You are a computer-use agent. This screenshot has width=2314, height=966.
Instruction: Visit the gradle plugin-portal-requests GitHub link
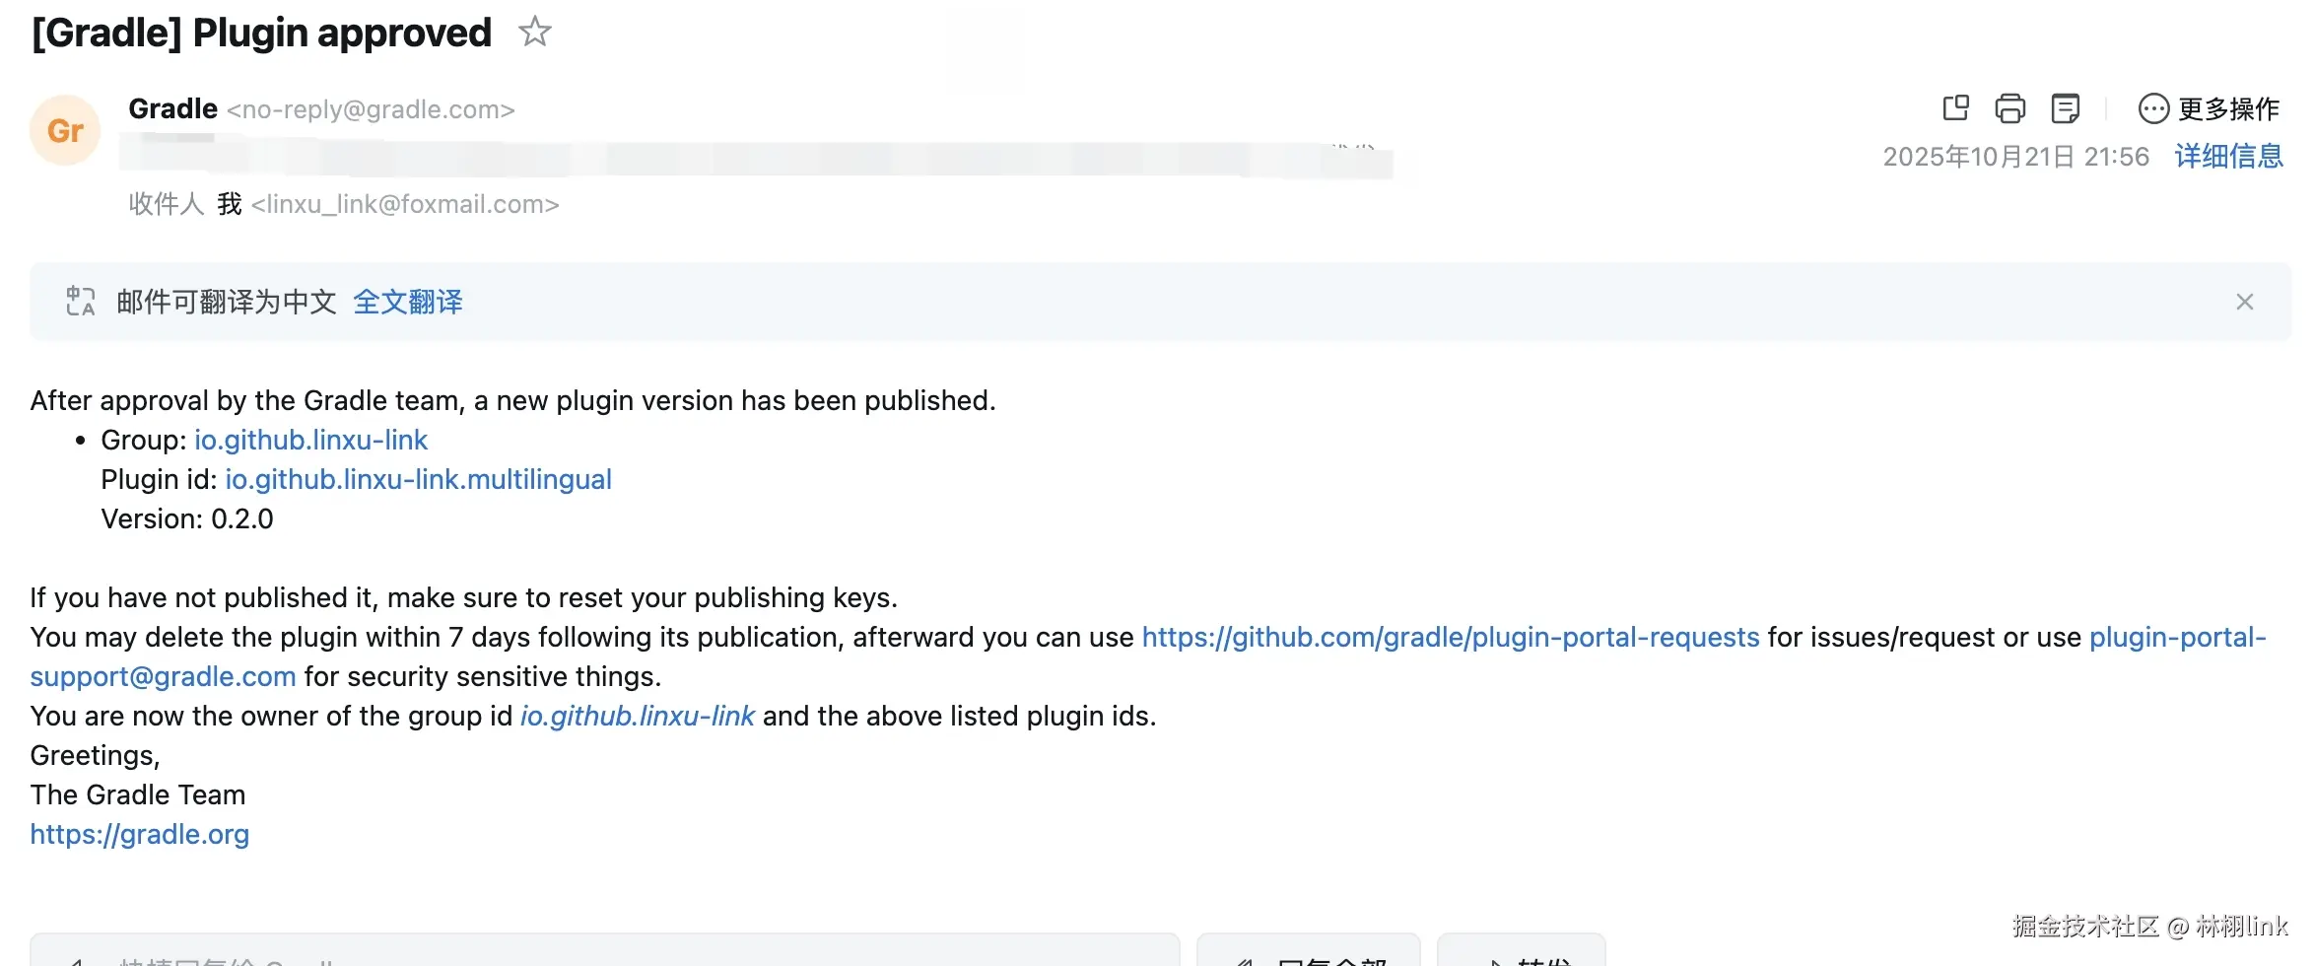tap(1451, 637)
